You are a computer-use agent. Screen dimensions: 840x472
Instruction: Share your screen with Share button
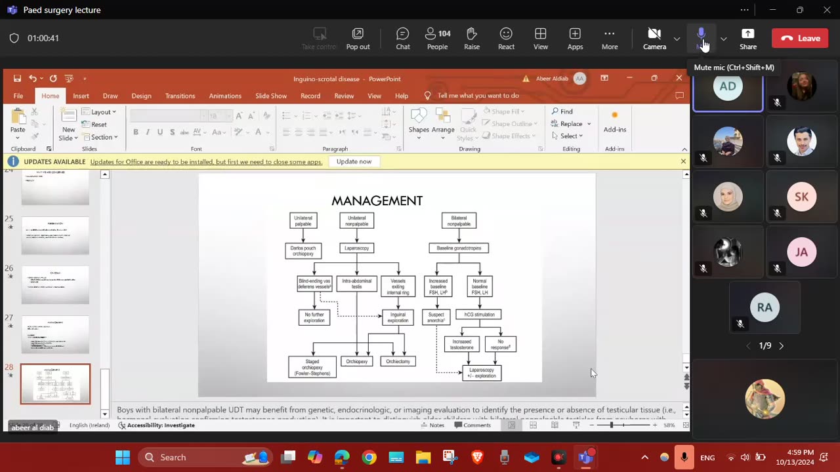[748, 39]
